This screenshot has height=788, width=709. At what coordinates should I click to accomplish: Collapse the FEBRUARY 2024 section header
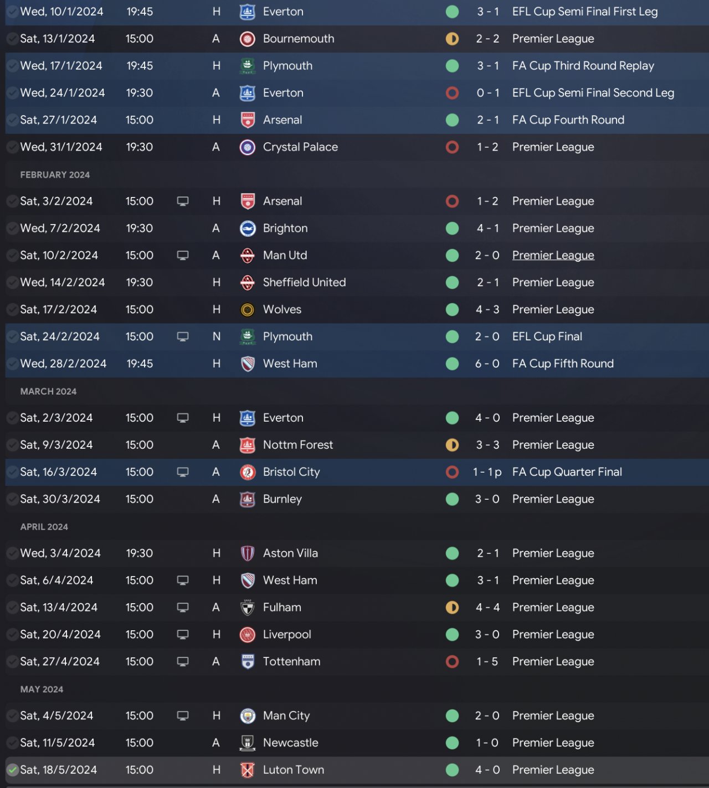[x=55, y=175]
